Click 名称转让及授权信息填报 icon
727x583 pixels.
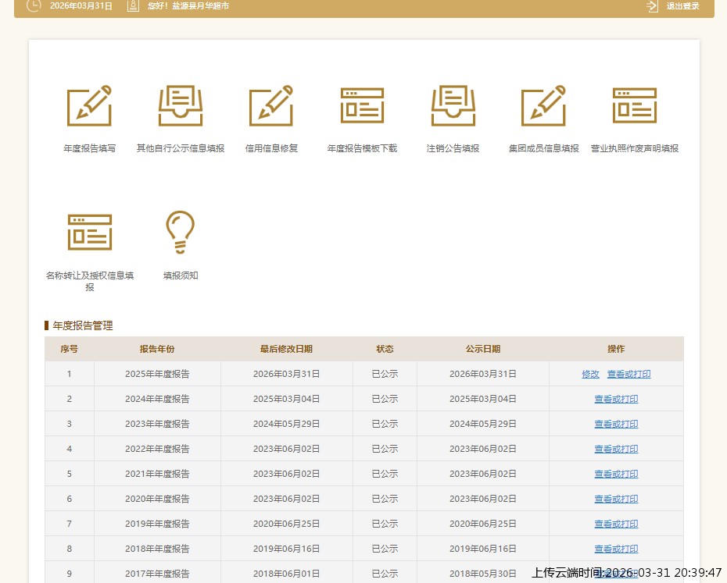89,232
